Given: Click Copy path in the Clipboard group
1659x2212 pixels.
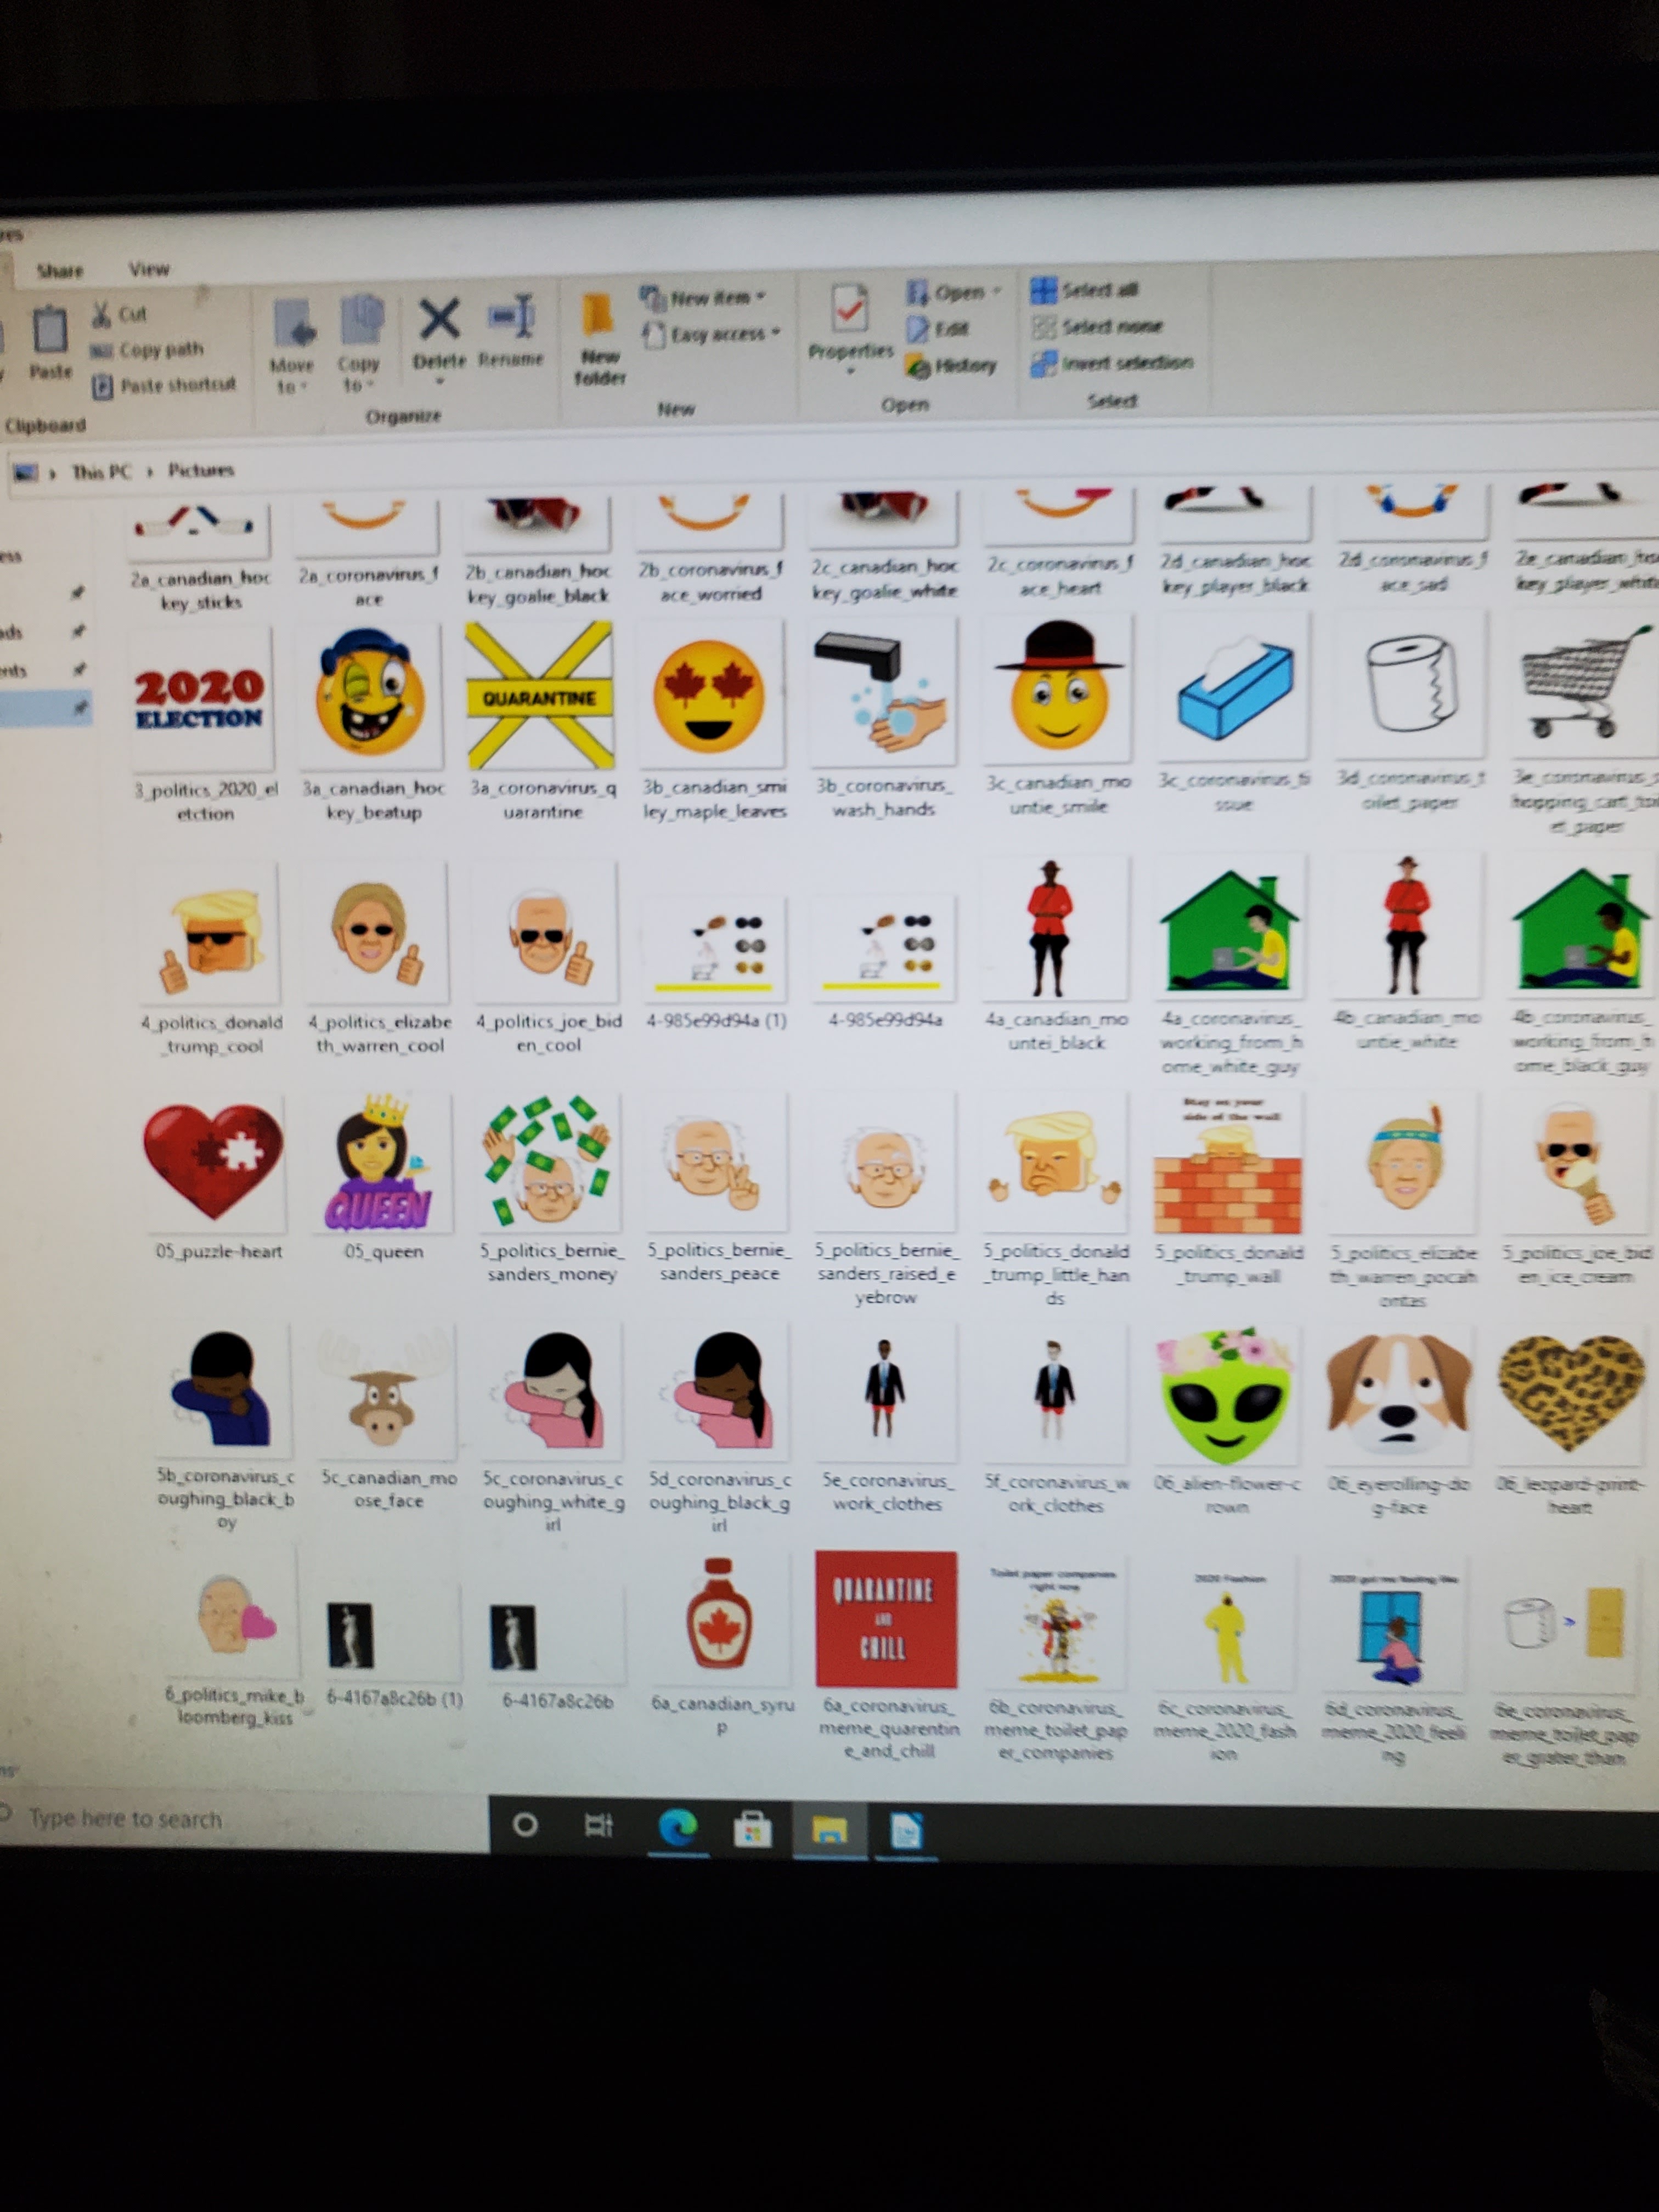Looking at the screenshot, I should 148,350.
